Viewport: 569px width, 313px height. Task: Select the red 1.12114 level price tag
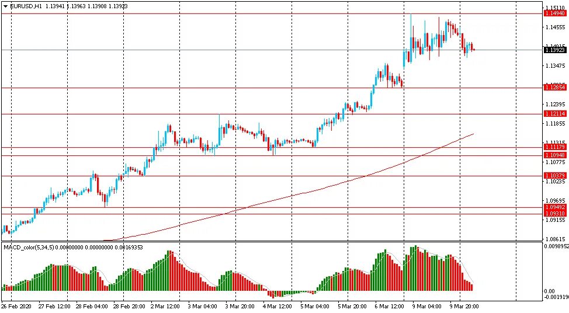click(555, 114)
